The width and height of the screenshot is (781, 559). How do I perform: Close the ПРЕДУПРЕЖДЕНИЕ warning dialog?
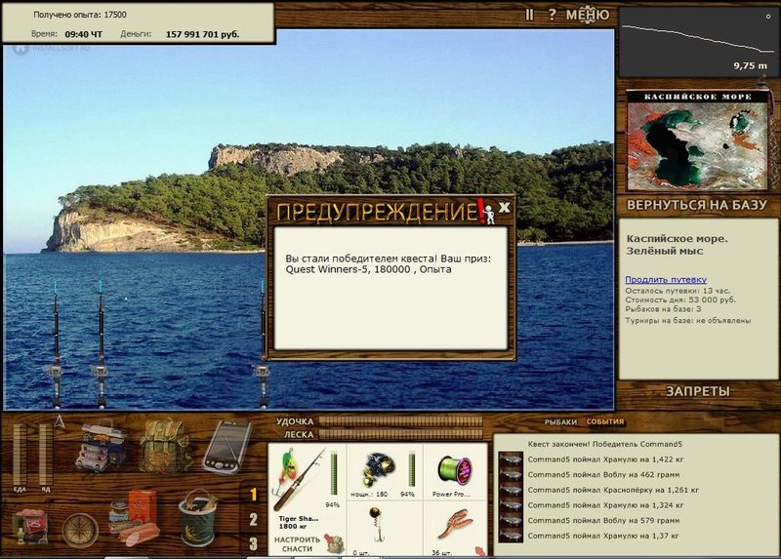(505, 207)
